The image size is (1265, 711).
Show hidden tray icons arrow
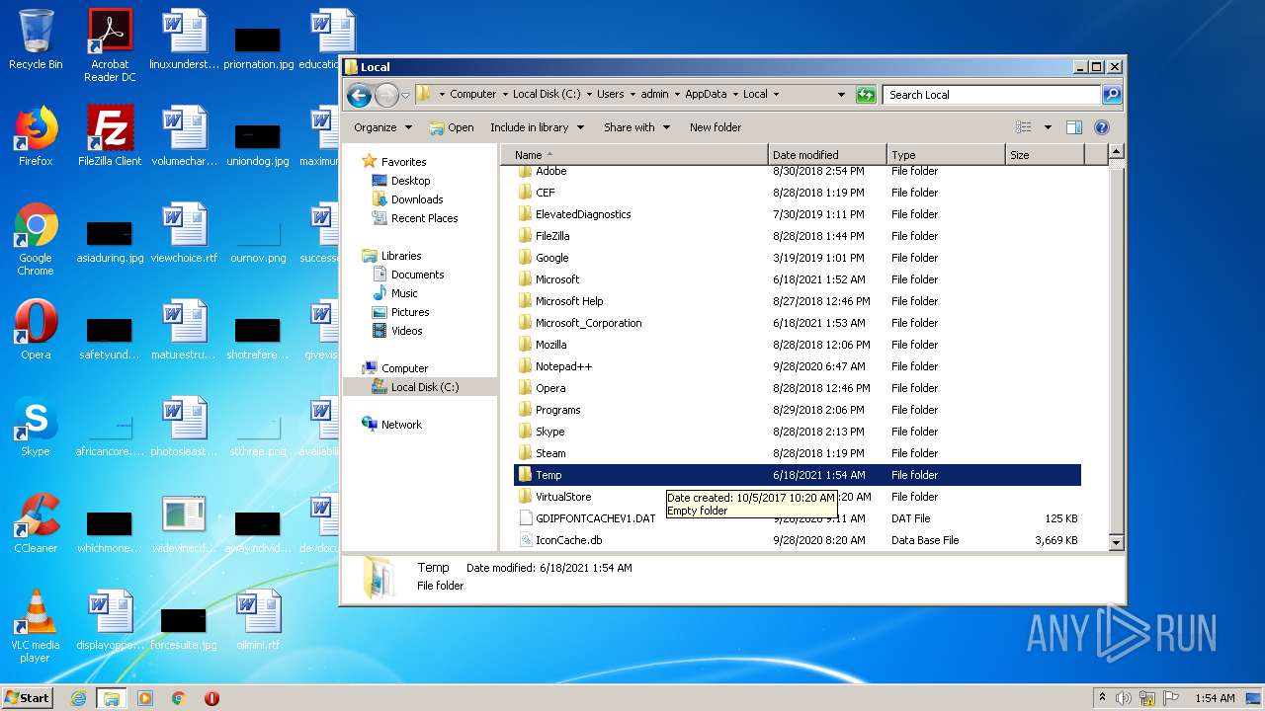[1102, 698]
